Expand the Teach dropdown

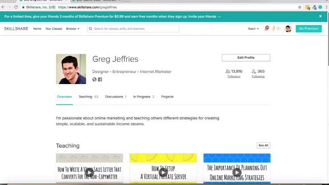[253, 28]
